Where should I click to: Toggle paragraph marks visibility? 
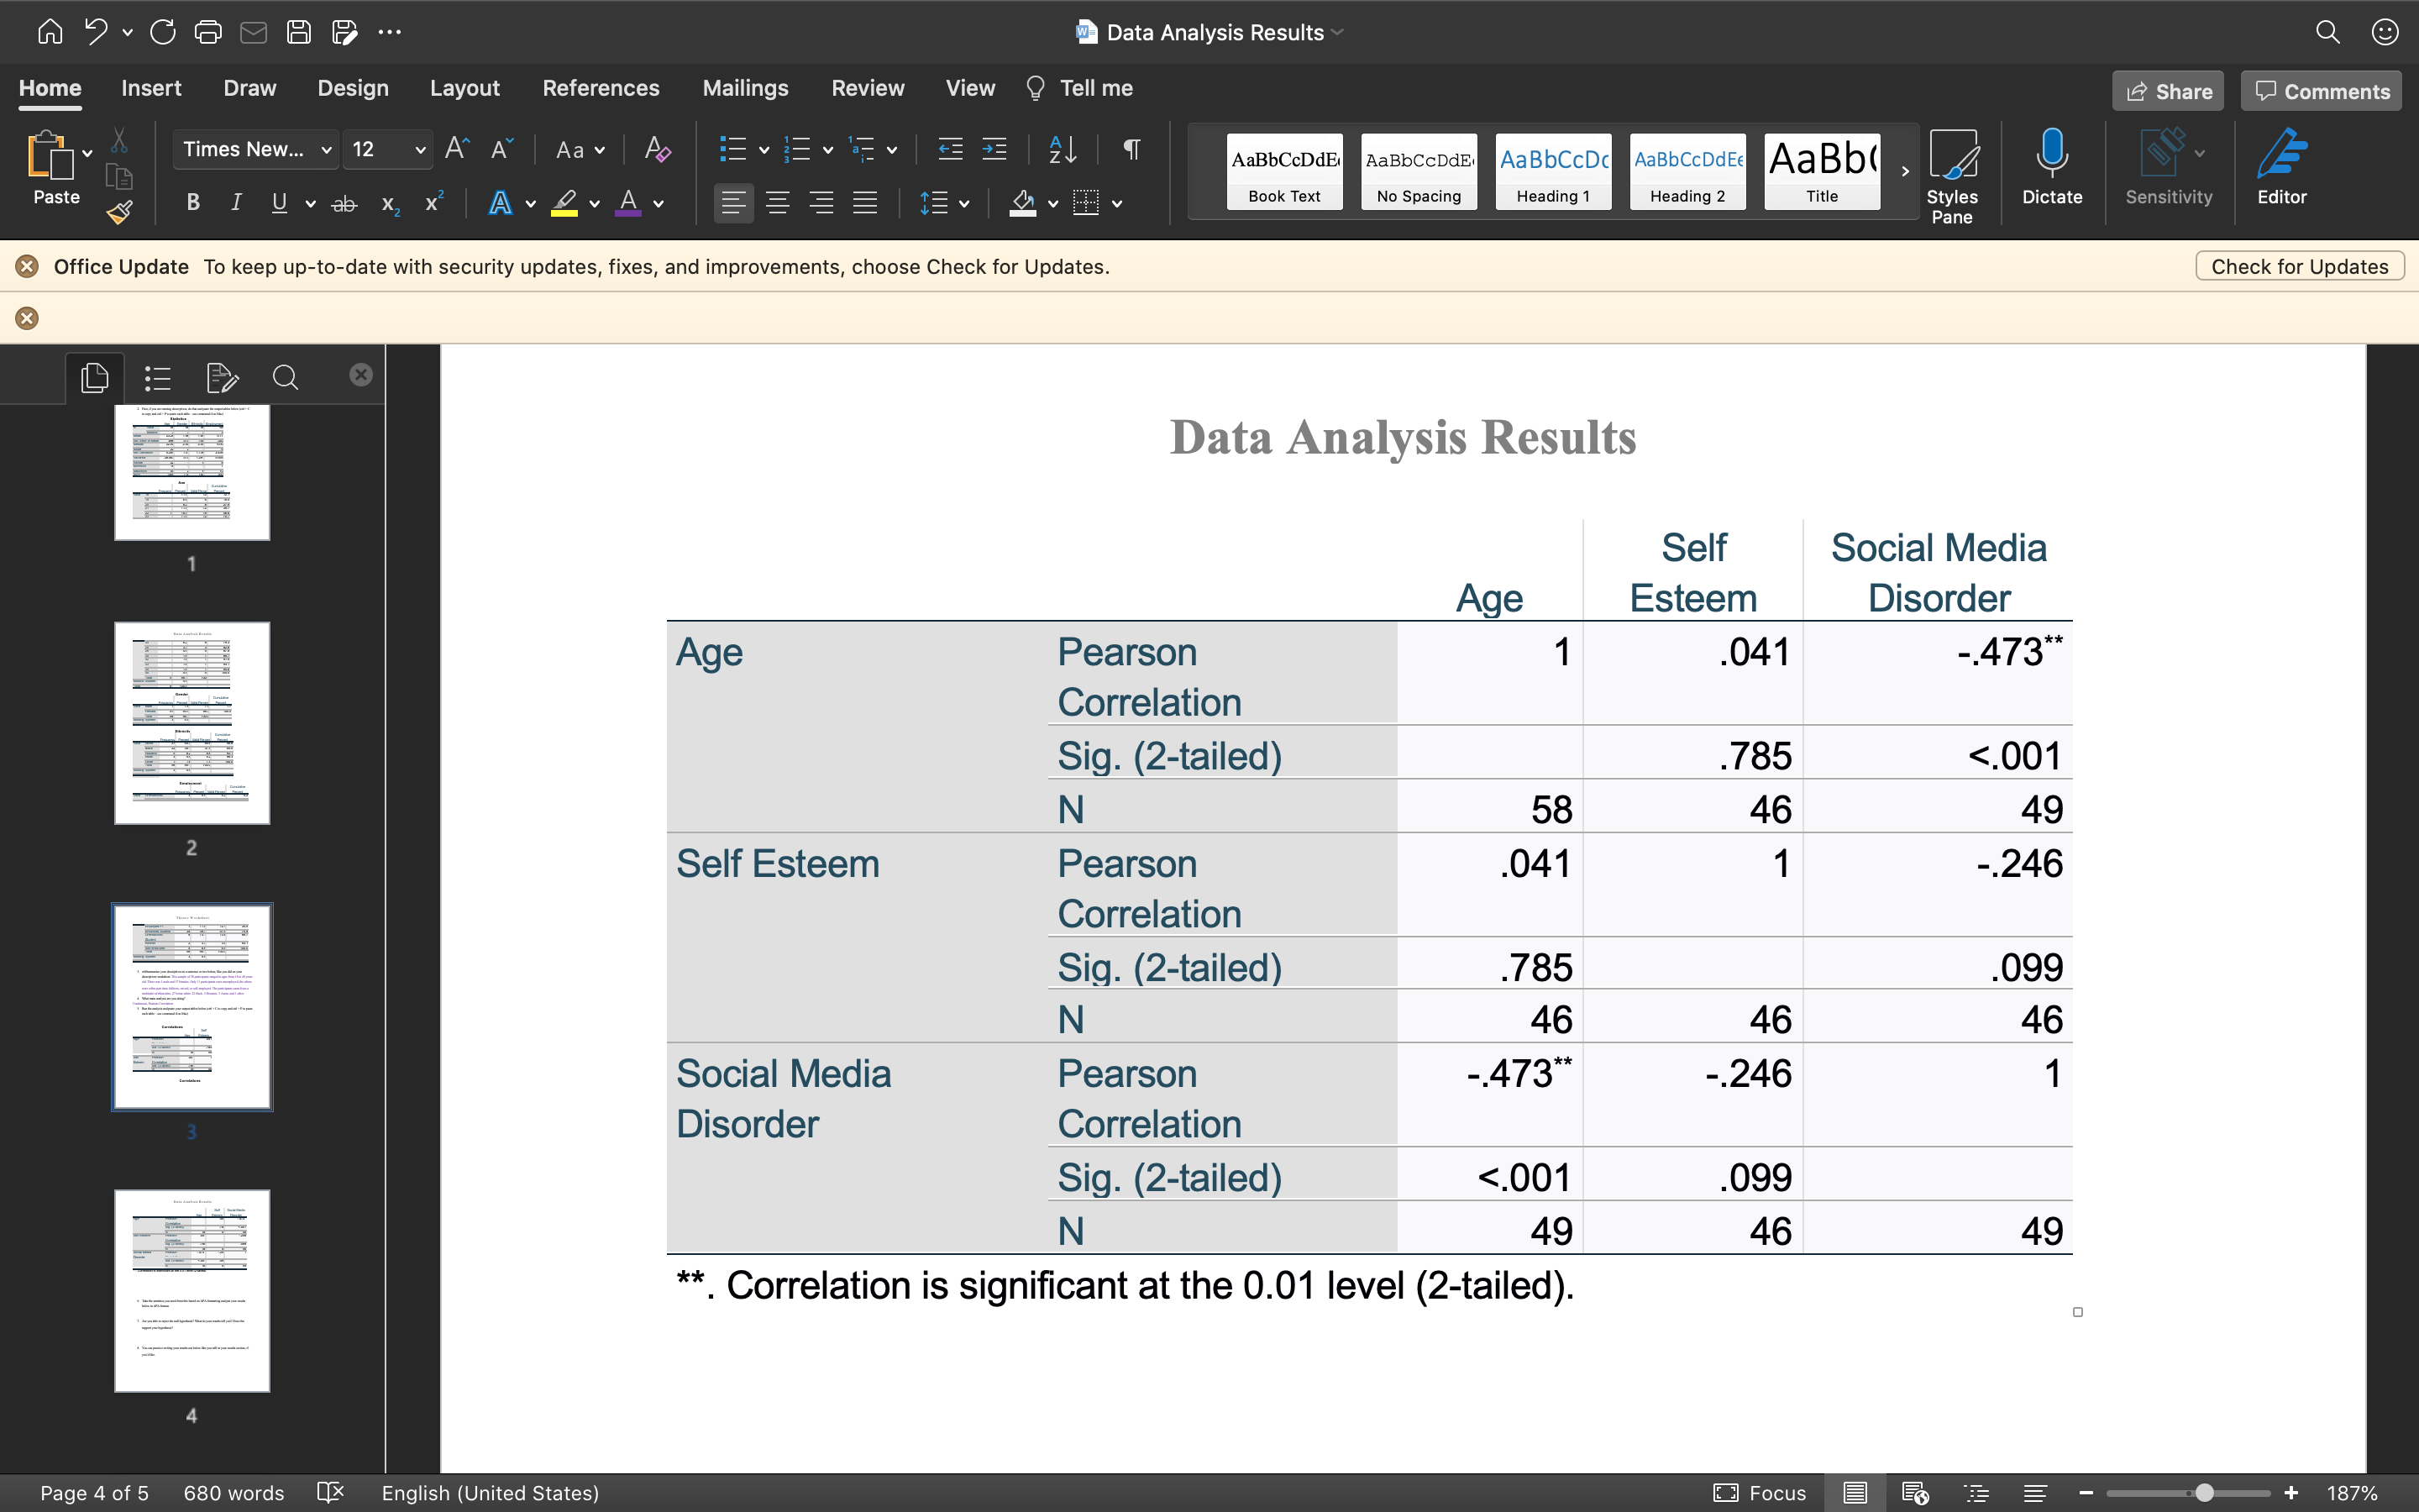pyautogui.click(x=1131, y=149)
